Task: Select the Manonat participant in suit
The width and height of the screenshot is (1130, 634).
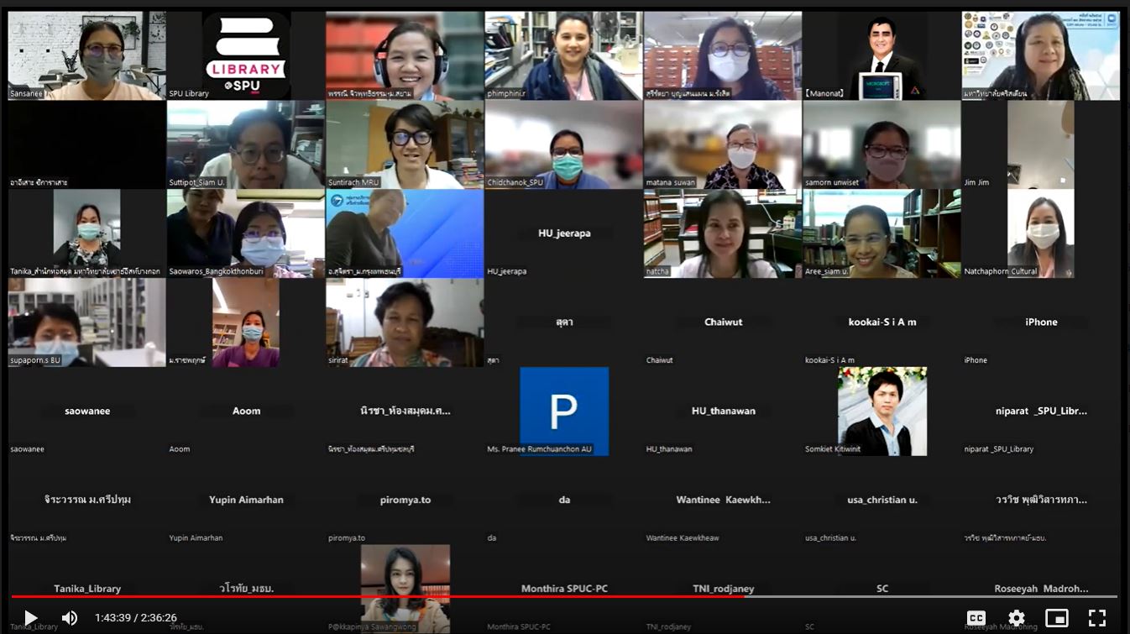Action: pyautogui.click(x=882, y=55)
